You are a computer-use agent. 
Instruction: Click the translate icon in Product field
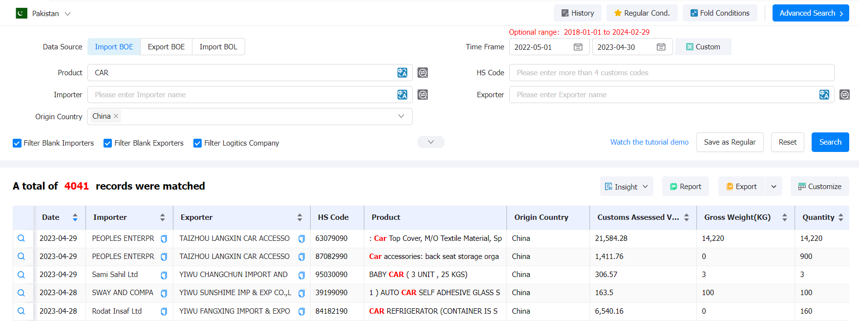[402, 73]
